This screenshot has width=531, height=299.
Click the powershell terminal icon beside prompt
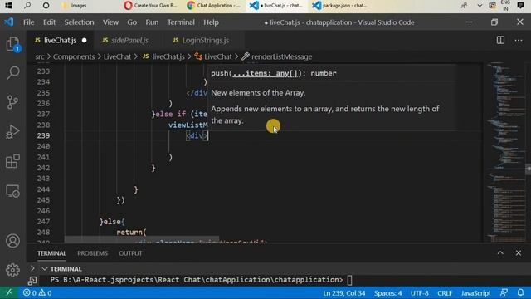(x=32, y=281)
